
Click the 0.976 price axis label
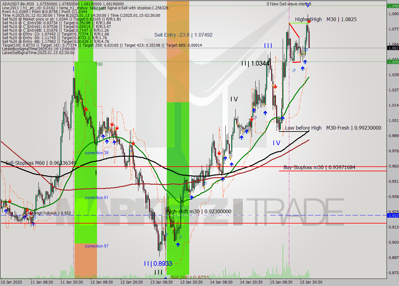[393, 151]
